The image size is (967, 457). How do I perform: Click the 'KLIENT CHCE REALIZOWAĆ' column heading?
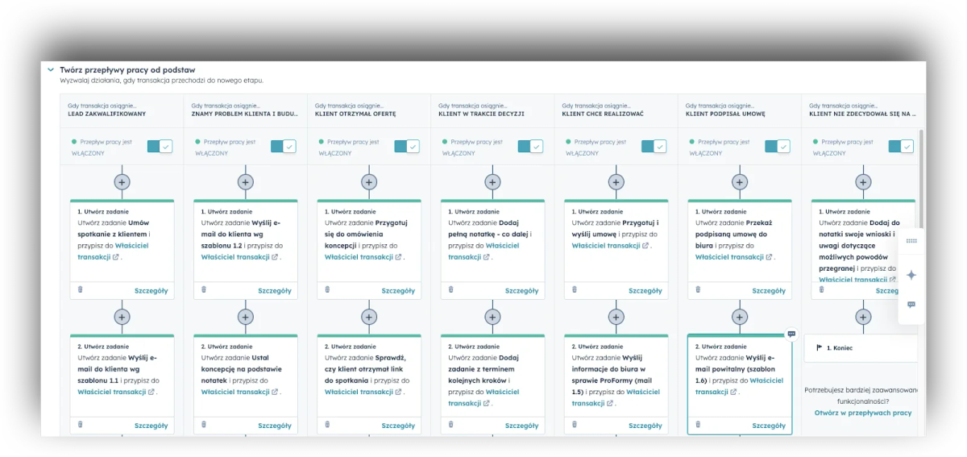click(x=603, y=114)
